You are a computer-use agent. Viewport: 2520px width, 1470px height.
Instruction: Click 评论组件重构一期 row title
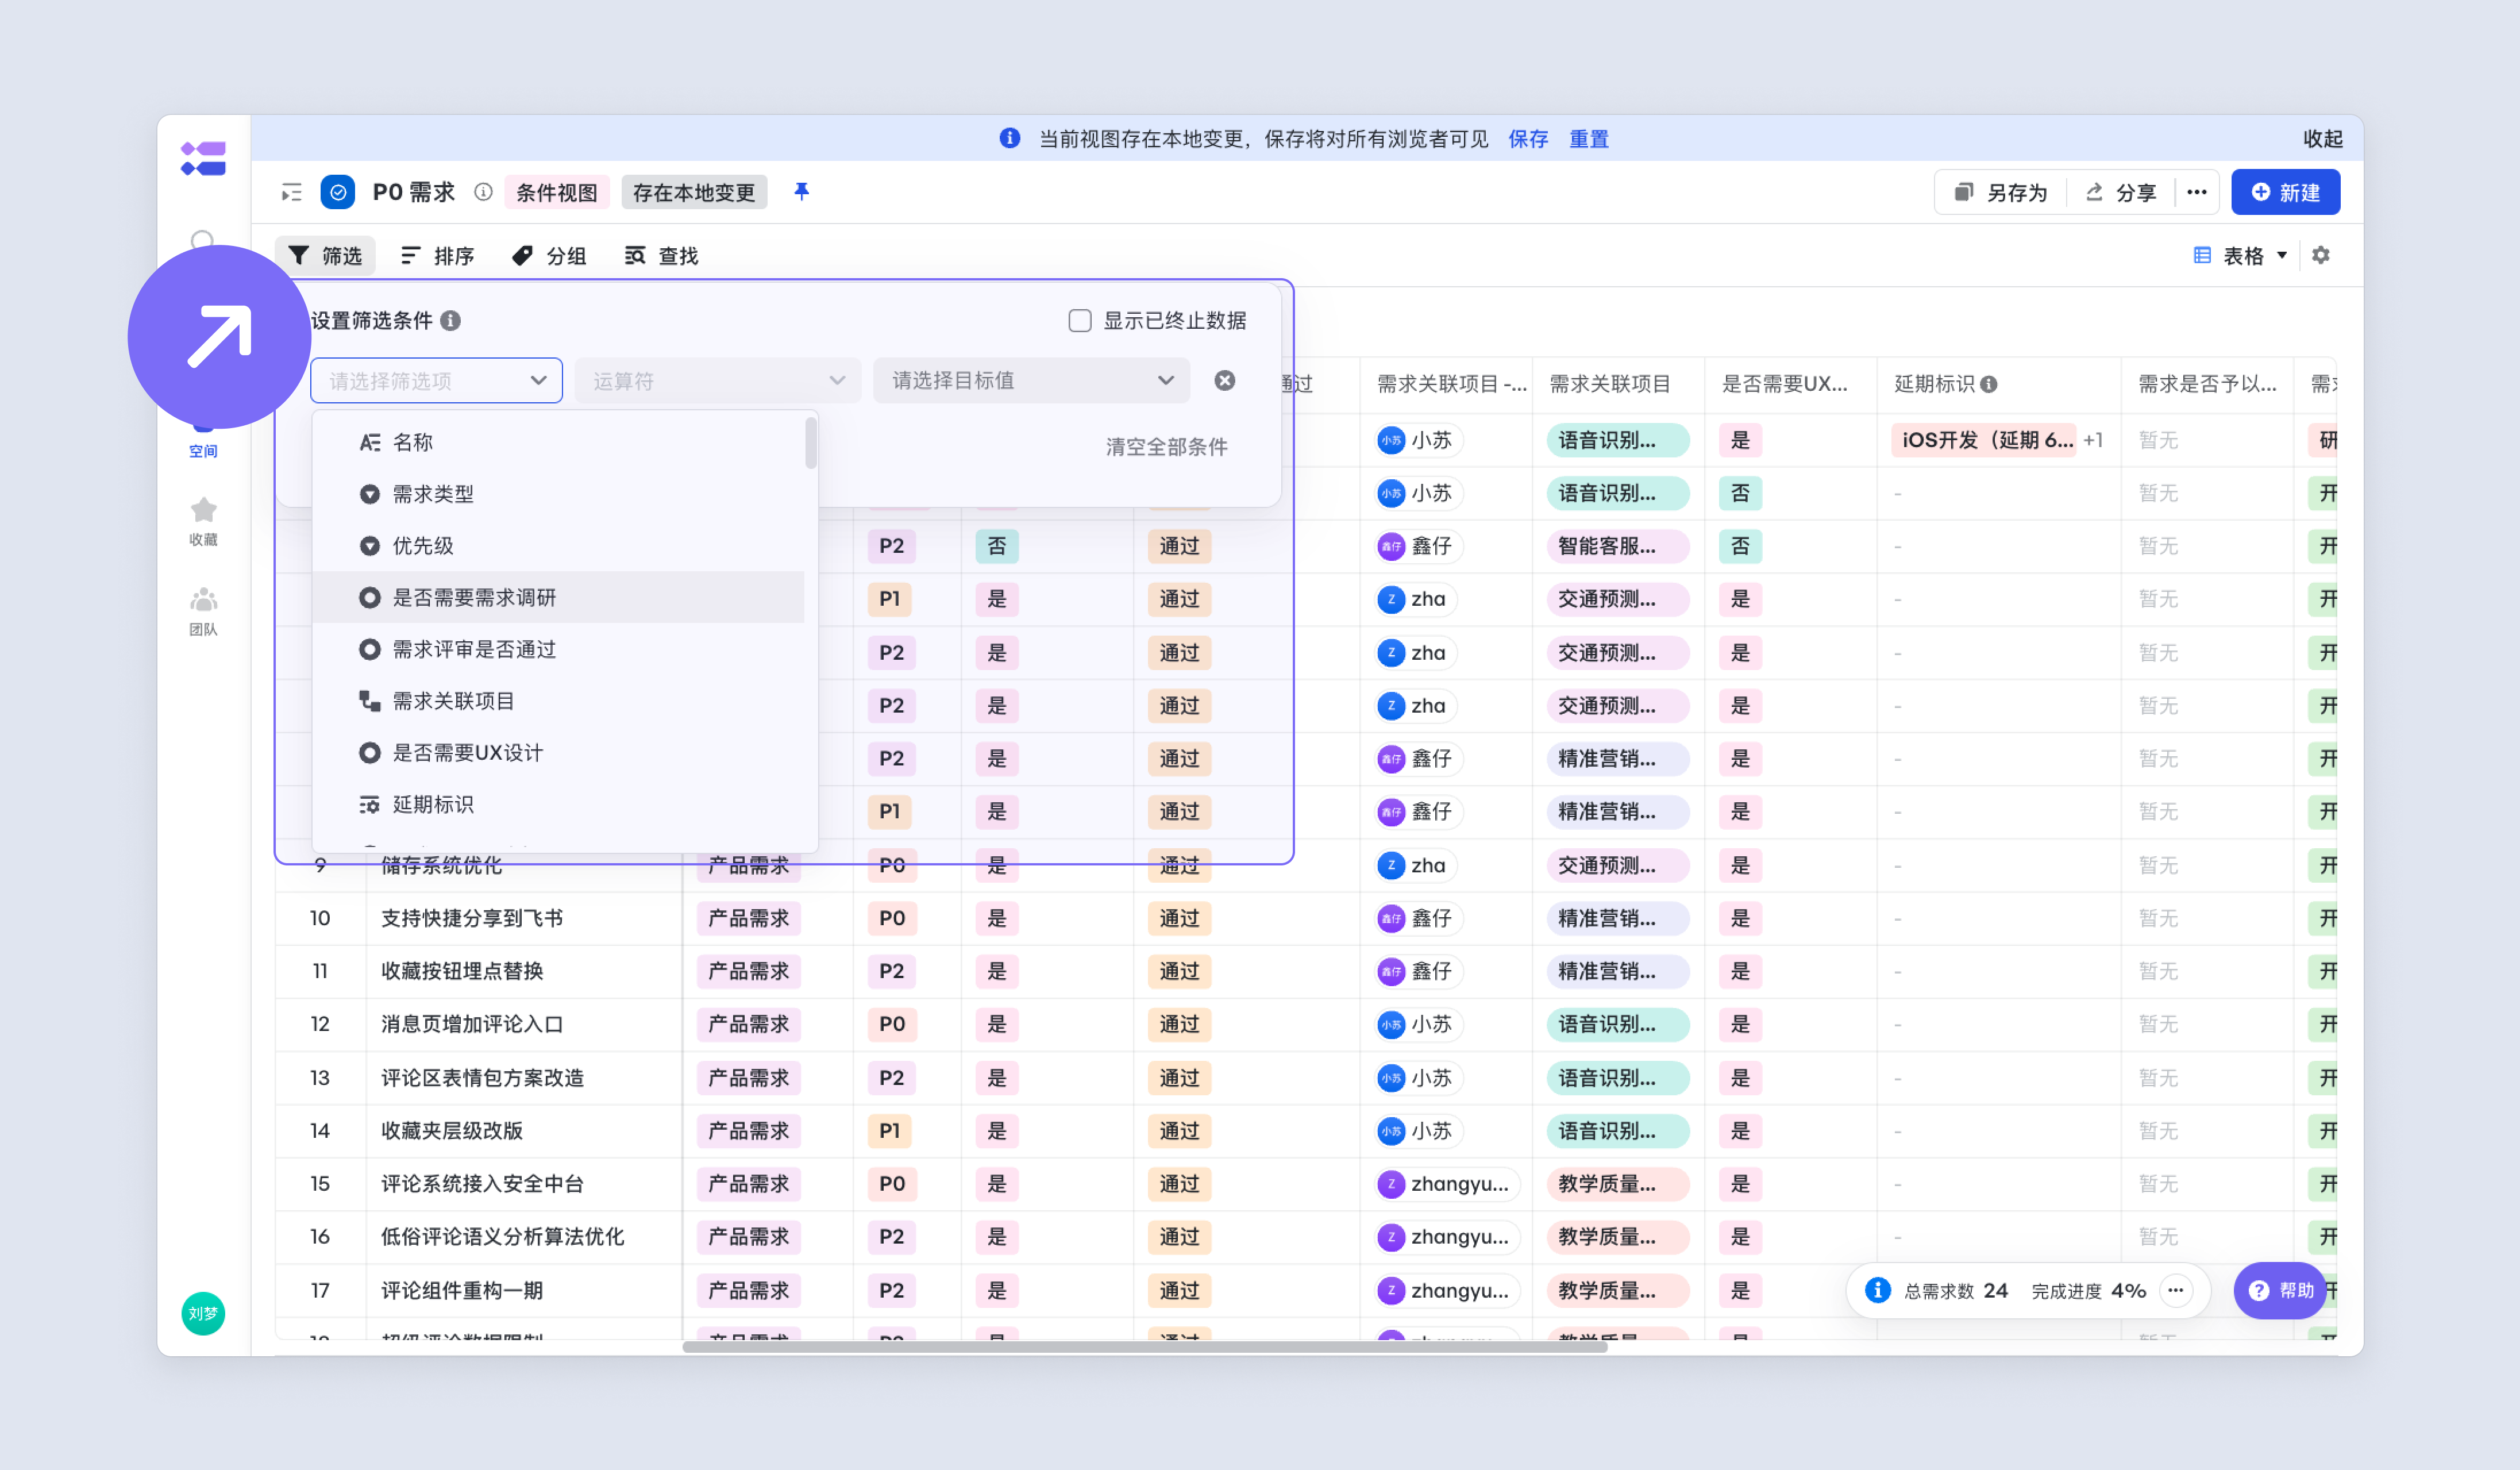point(462,1290)
